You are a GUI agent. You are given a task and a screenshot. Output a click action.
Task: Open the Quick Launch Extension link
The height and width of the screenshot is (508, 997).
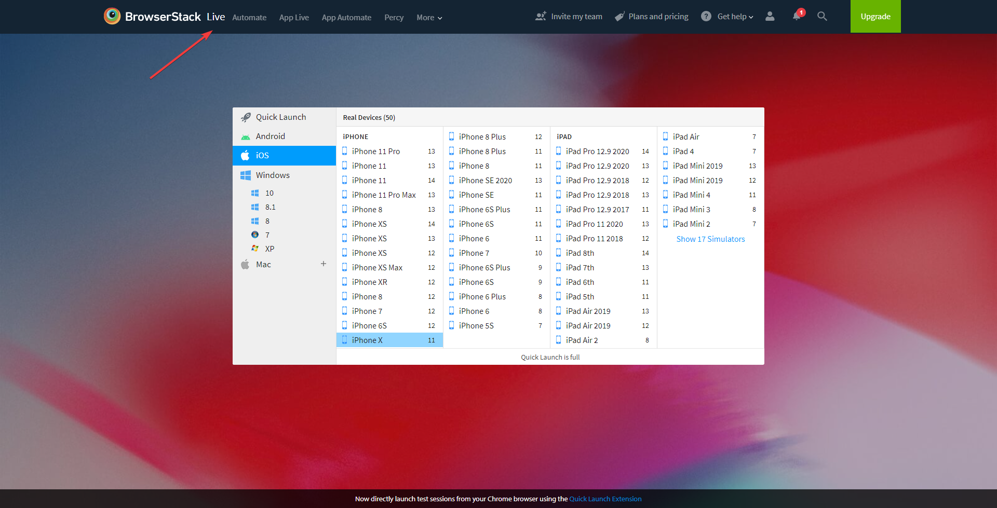605,499
